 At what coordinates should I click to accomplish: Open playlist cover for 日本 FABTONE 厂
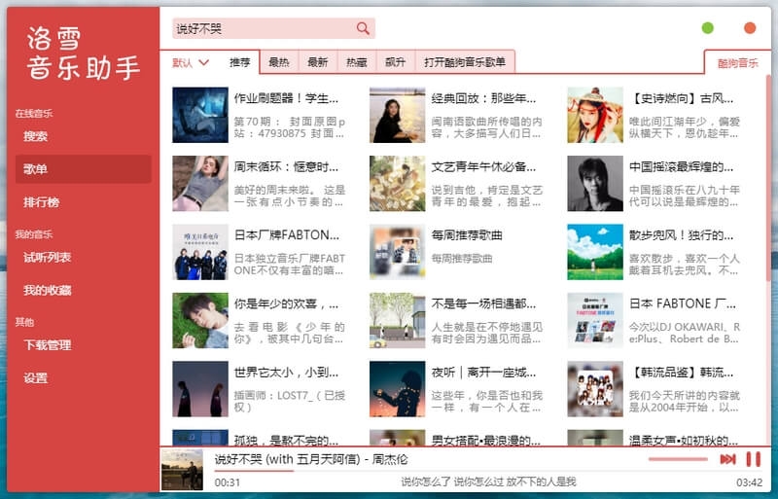[x=595, y=320]
